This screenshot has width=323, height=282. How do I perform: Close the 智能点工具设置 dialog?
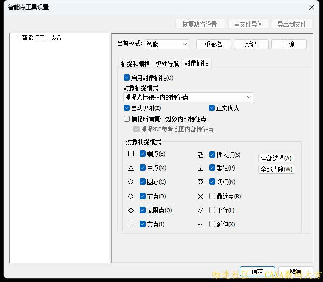click(312, 7)
